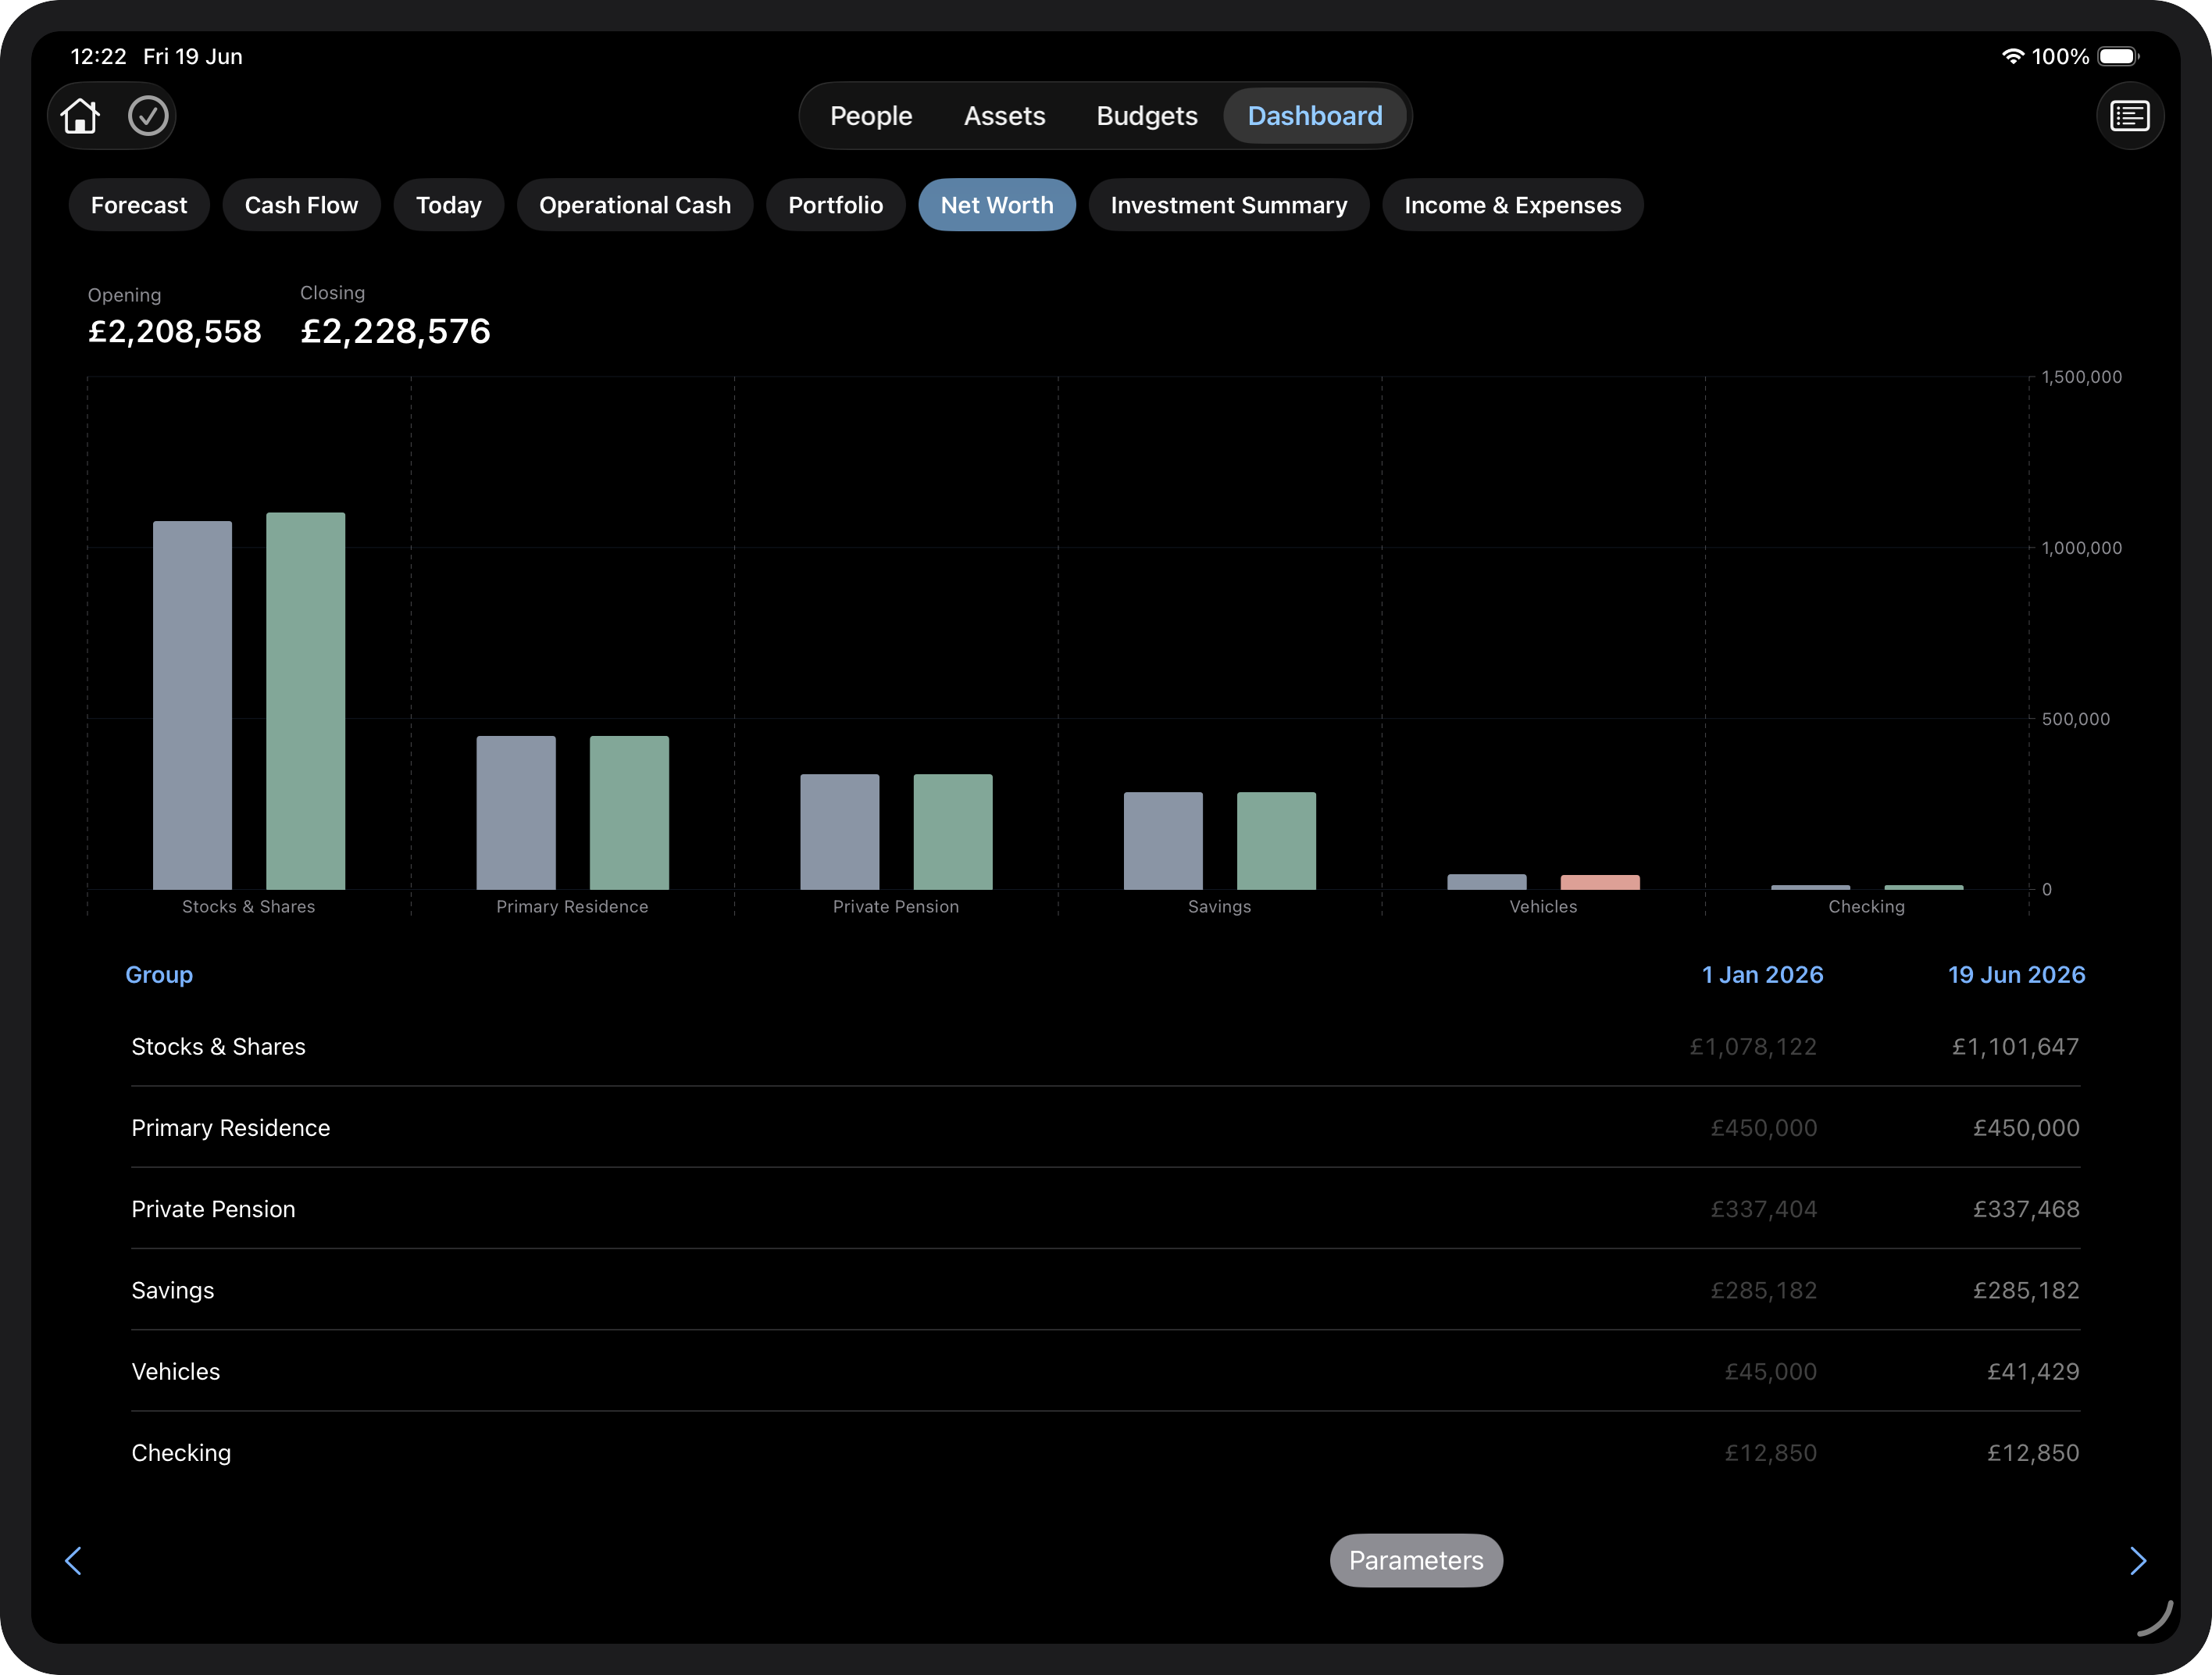The width and height of the screenshot is (2212, 1675).
Task: Open the Income & Expenses view
Action: tap(1512, 205)
